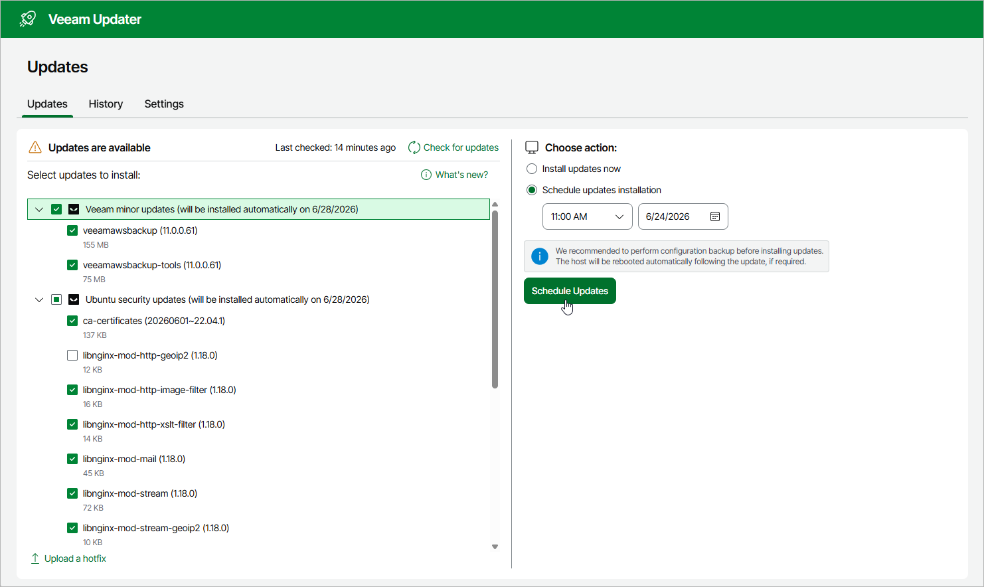The image size is (984, 587).
Task: Click the info icon next to What's new
Action: coord(426,175)
